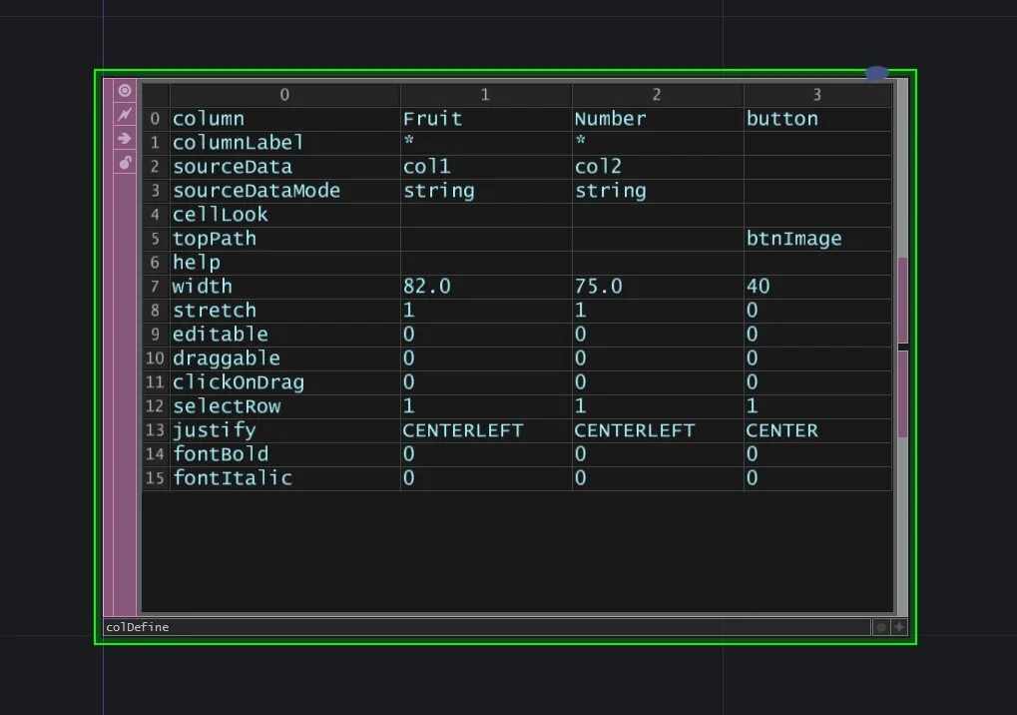Click clickOnDrag value 0 in button column
Image resolution: width=1017 pixels, height=715 pixels.
tap(817, 382)
